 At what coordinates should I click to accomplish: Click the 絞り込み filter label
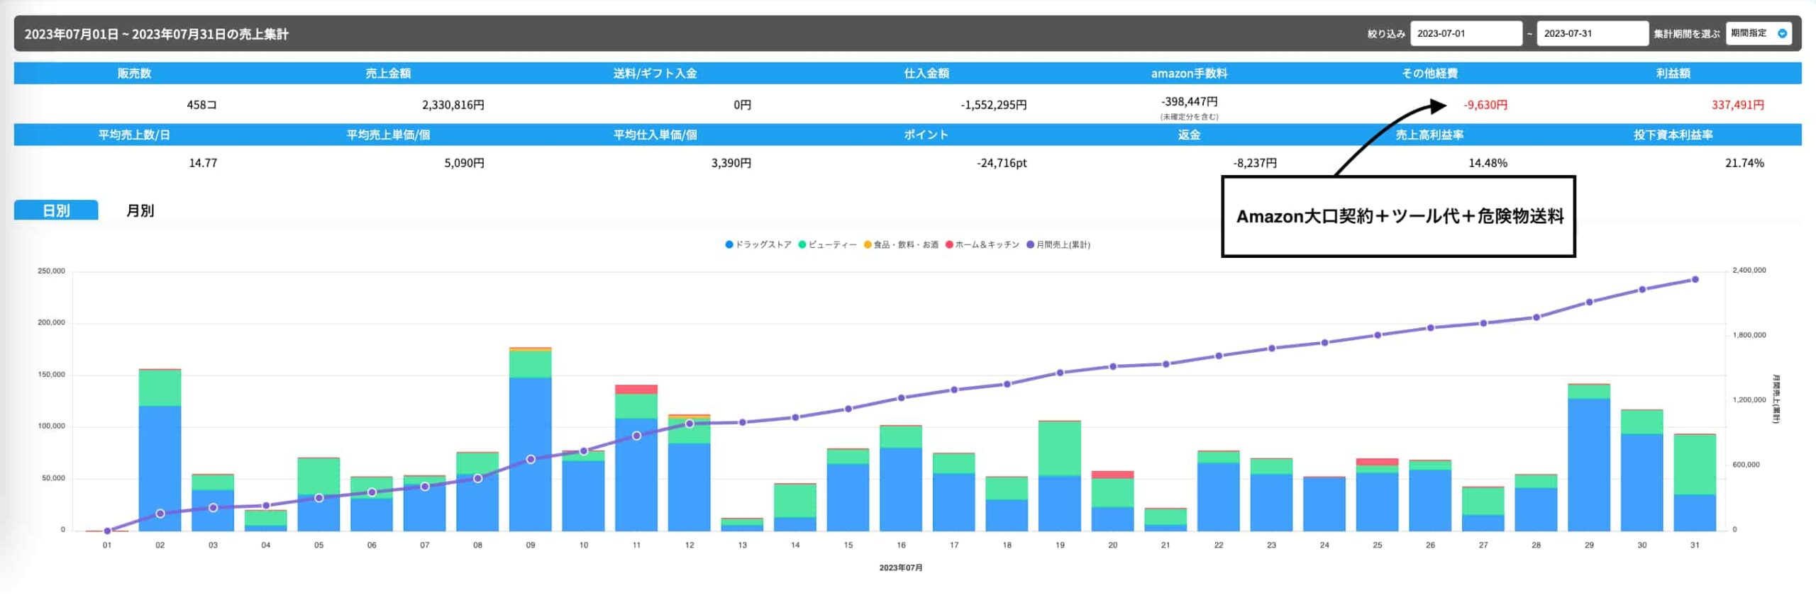click(x=1386, y=33)
